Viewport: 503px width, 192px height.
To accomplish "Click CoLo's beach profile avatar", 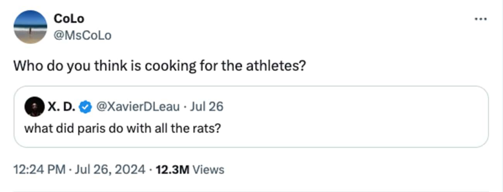I will pyautogui.click(x=30, y=27).
